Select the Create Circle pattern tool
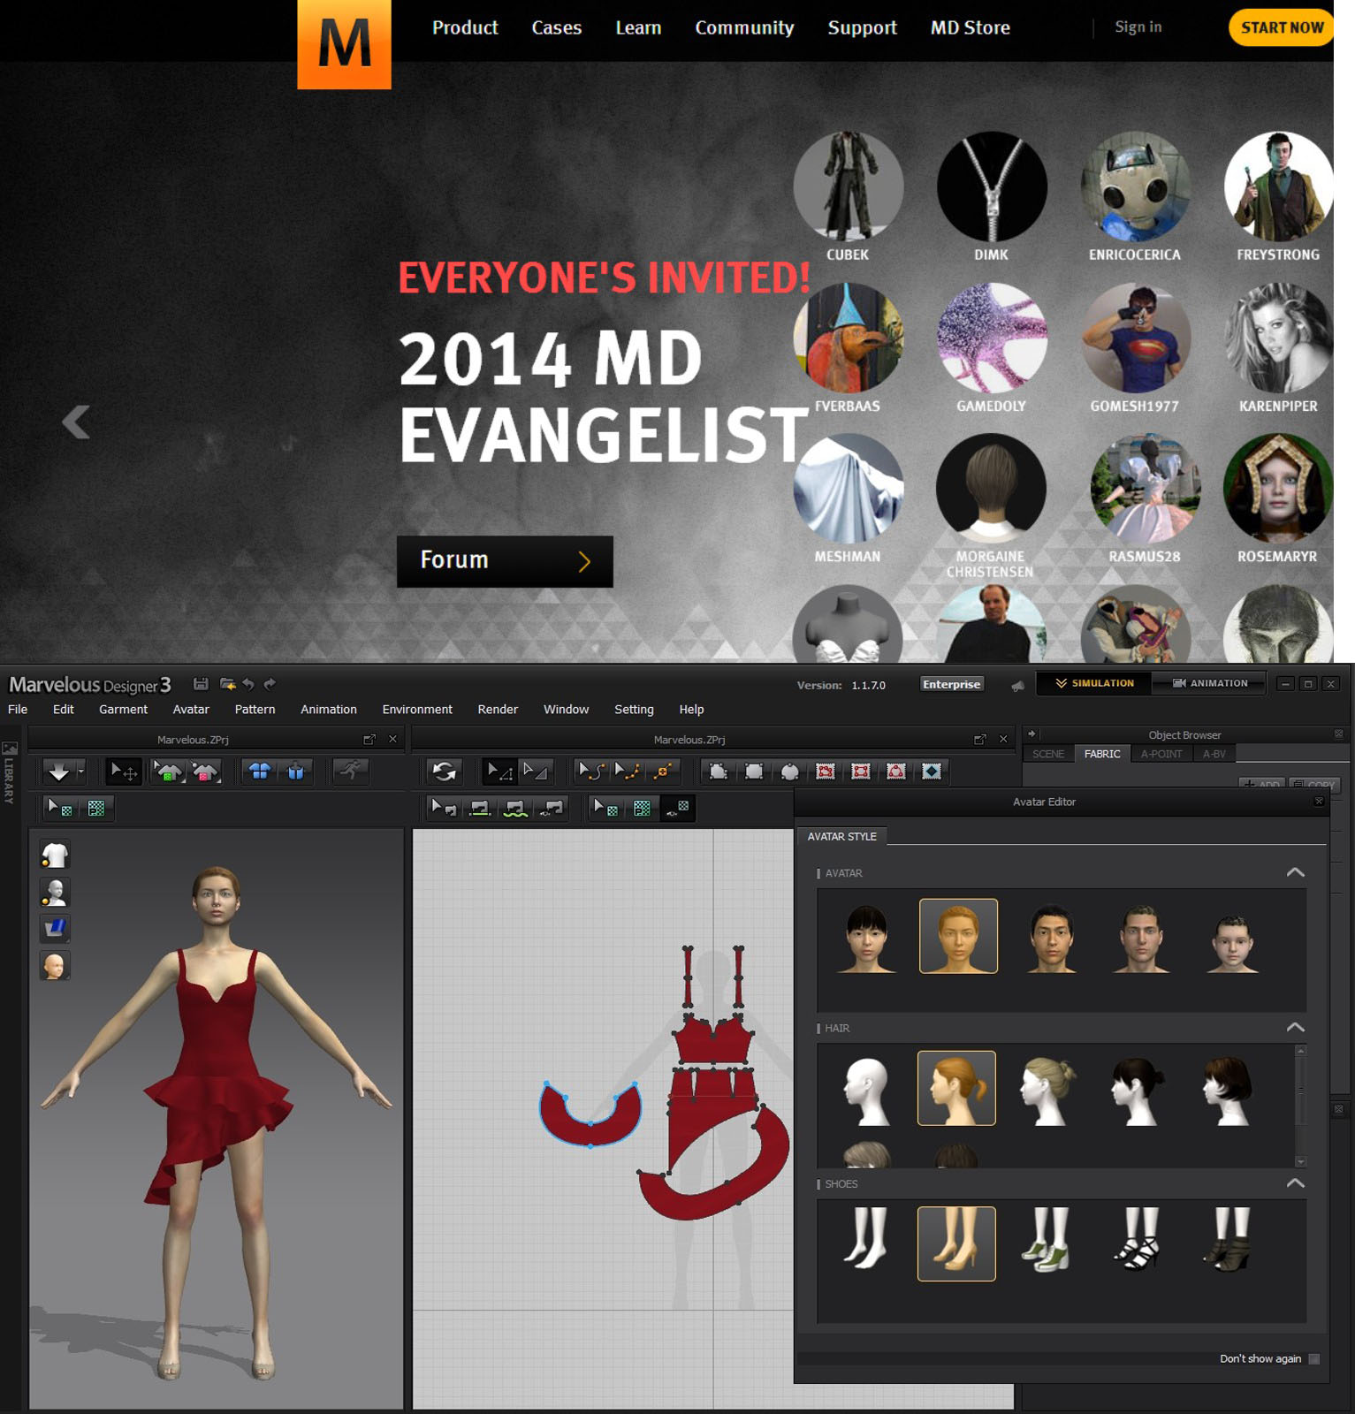Image resolution: width=1355 pixels, height=1414 pixels. click(789, 772)
